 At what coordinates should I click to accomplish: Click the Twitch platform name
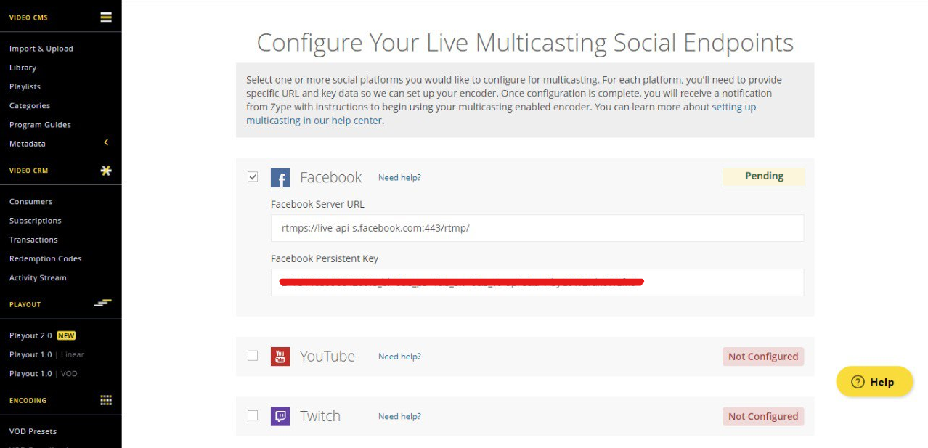point(320,416)
